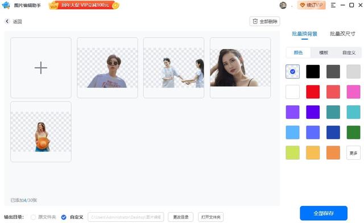Choose the sky blue color swatch
Viewport: 364px width, 223px height.
pyautogui.click(x=292, y=133)
